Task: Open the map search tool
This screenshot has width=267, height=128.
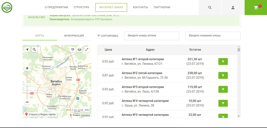Action: [x=34, y=49]
